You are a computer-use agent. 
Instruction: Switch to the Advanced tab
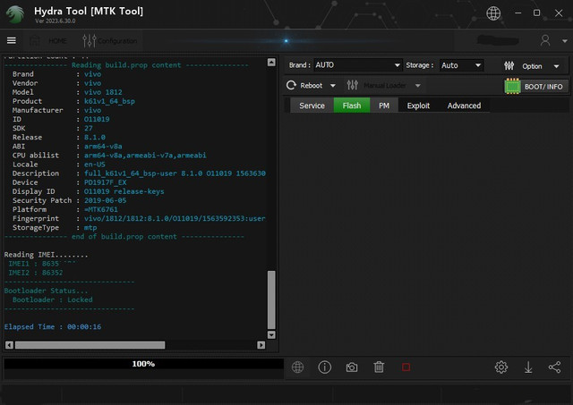coord(464,105)
